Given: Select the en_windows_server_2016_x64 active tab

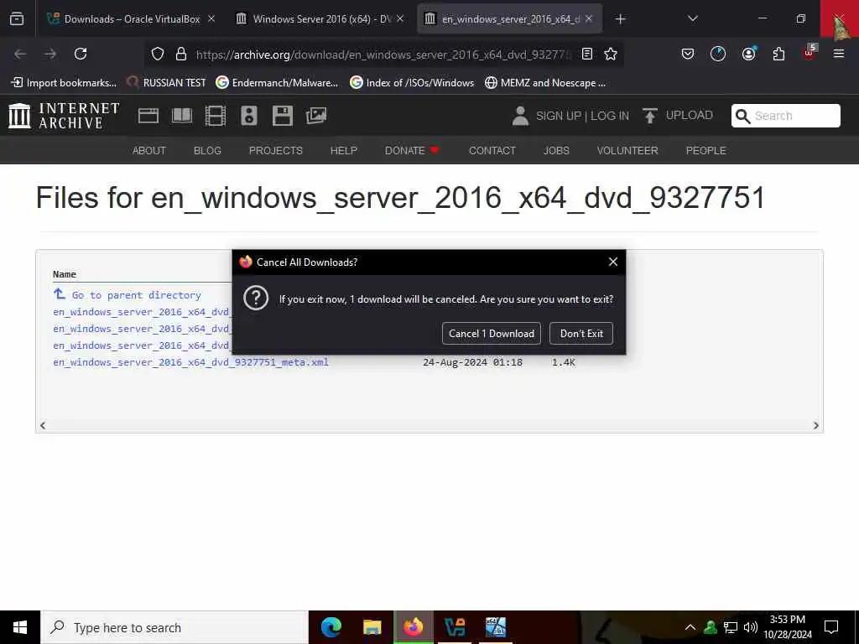Looking at the screenshot, I should coord(509,18).
